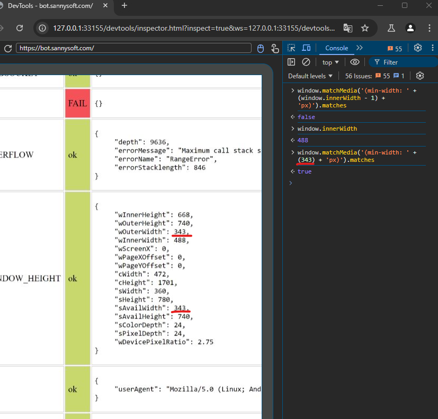Open console settings gear beside issues count
Viewport: 438px width, 419px height.
(420, 76)
